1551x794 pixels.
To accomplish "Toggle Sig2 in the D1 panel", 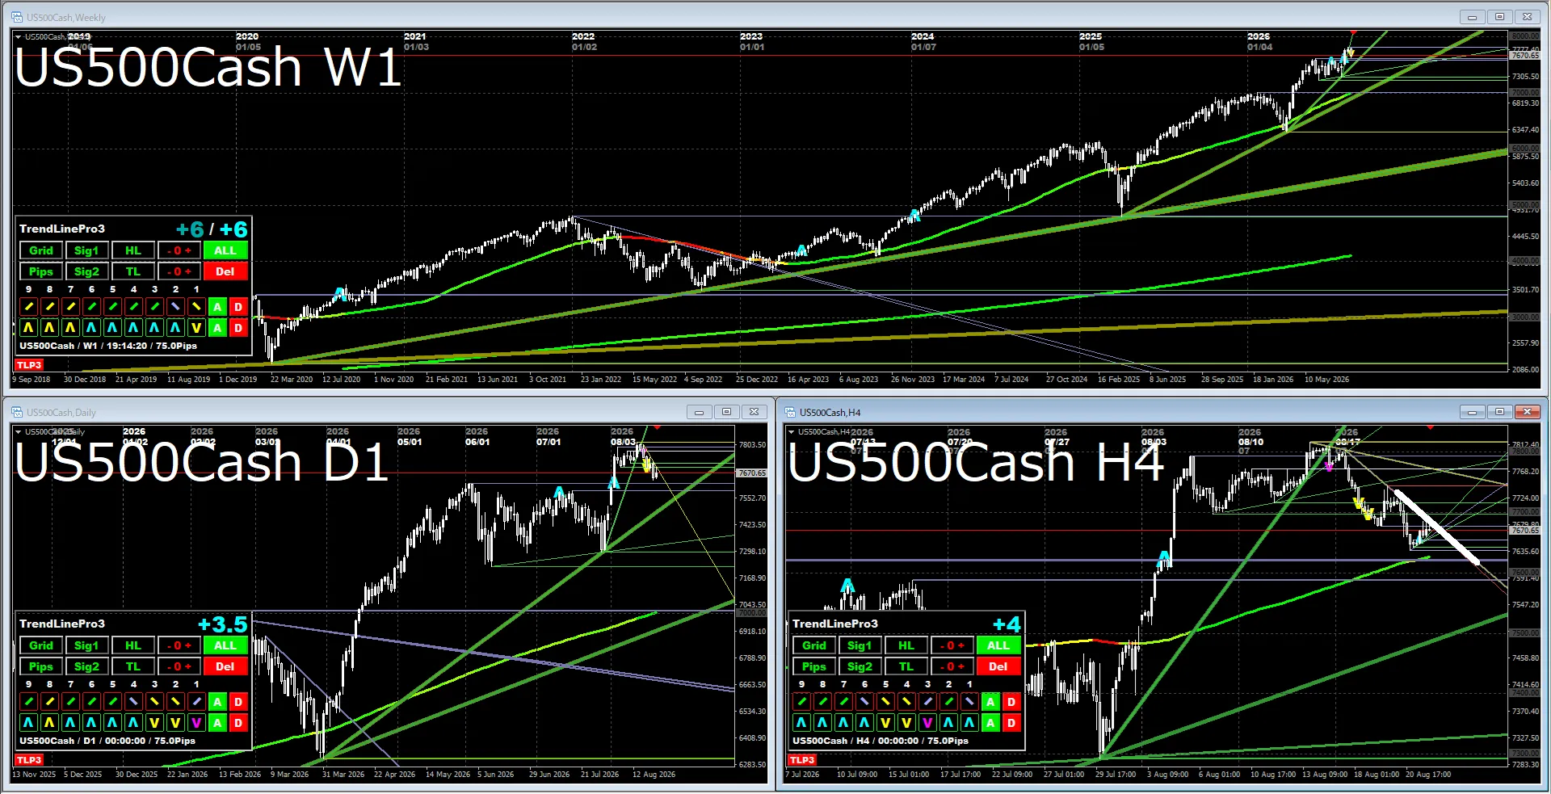I will 86,666.
